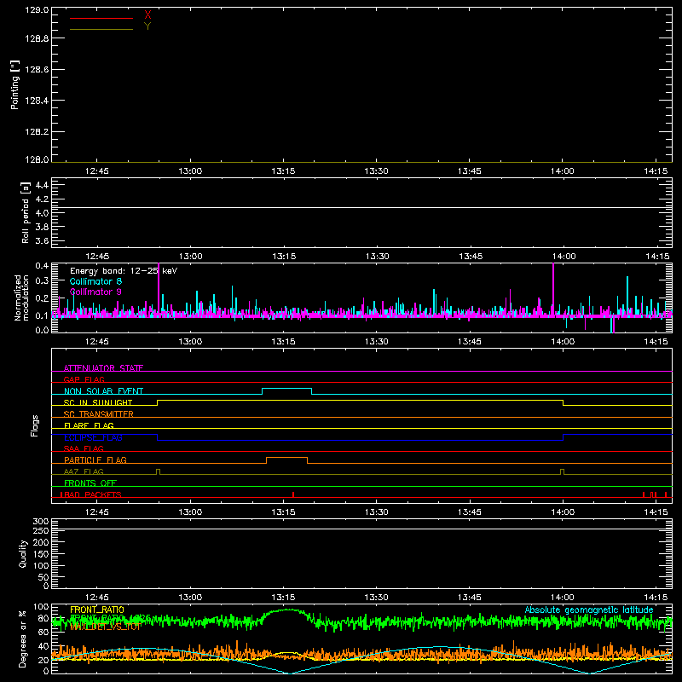
Task: Click the 'Roll period [s]' axis title
Action: (x=26, y=212)
